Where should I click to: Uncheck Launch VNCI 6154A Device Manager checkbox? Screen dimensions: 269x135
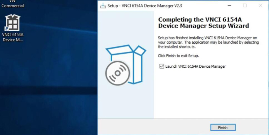pyautogui.click(x=162, y=66)
